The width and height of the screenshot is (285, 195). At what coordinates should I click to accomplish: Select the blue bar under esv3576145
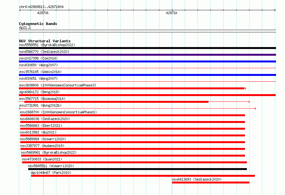click(147, 75)
